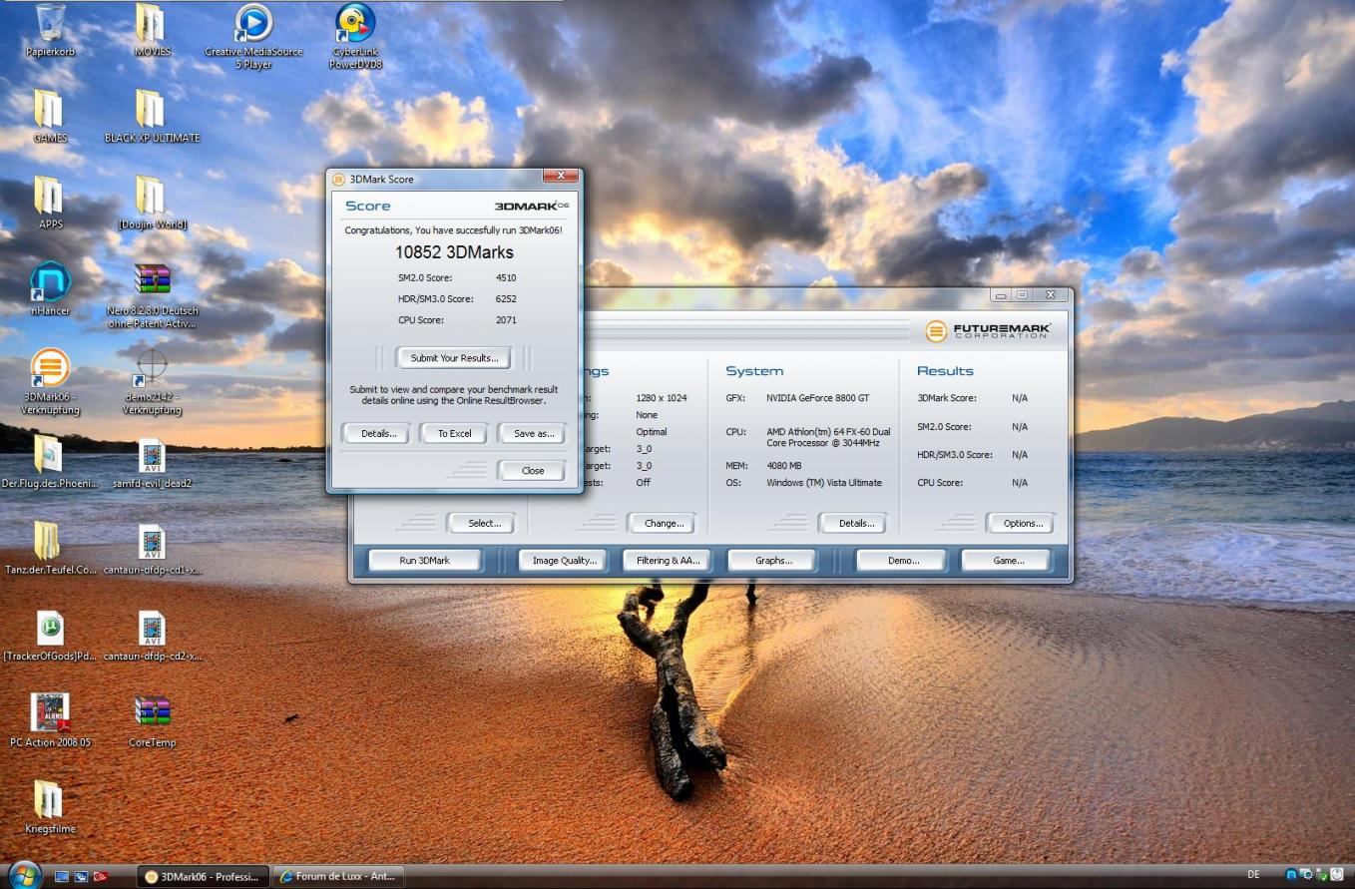Image resolution: width=1355 pixels, height=889 pixels.
Task: Click HDR/SM3.0 Score value 6252
Action: pos(506,299)
